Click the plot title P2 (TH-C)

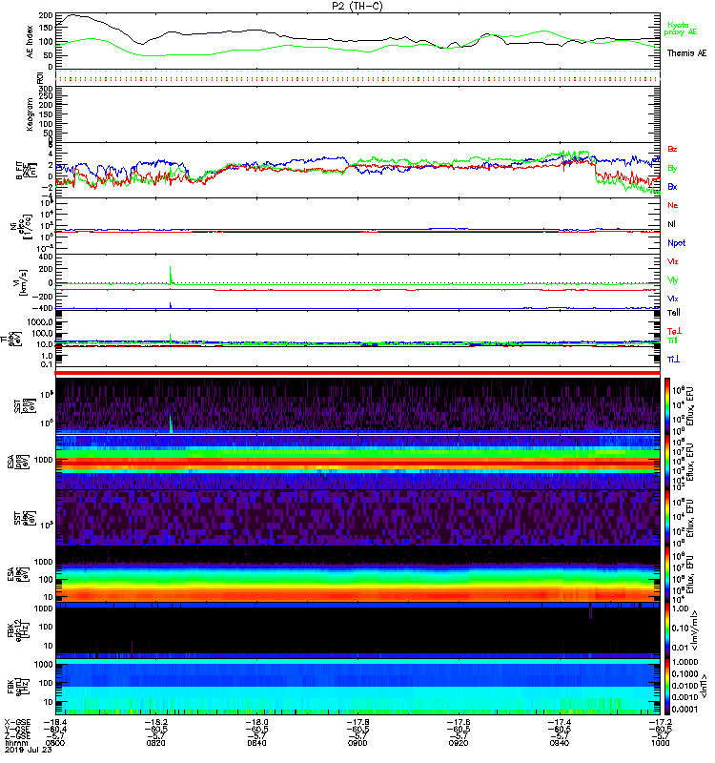tap(357, 6)
